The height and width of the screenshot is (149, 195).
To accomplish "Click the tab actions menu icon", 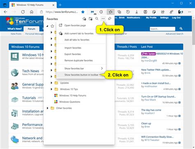I will [5, 5].
